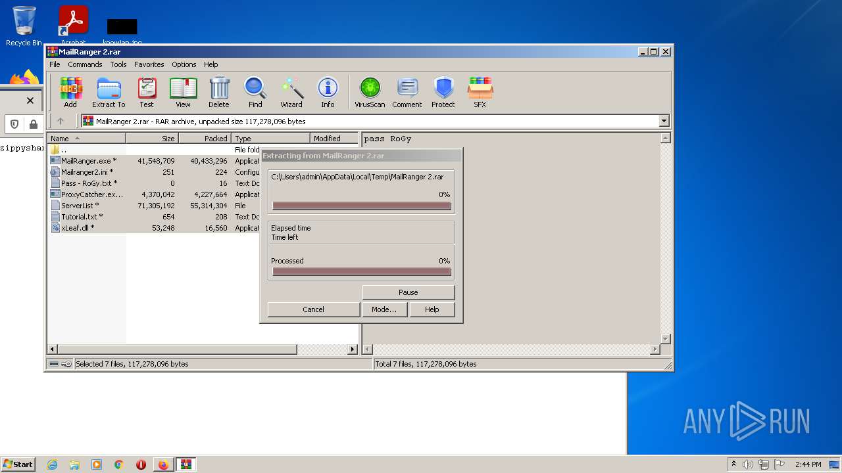Launch the Wizard wand icon
The width and height of the screenshot is (842, 473).
click(x=291, y=92)
